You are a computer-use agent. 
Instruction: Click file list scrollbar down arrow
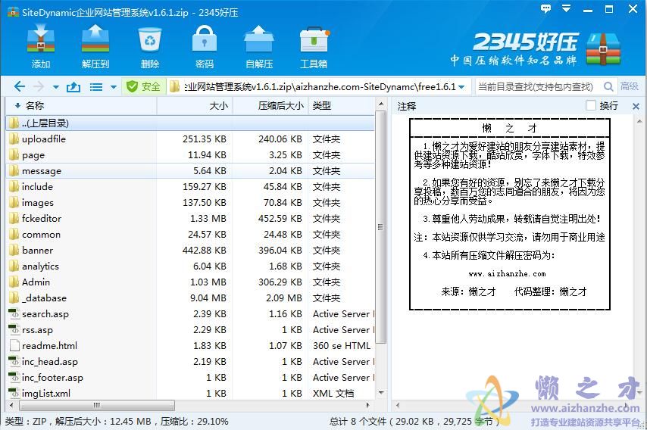[x=381, y=392]
